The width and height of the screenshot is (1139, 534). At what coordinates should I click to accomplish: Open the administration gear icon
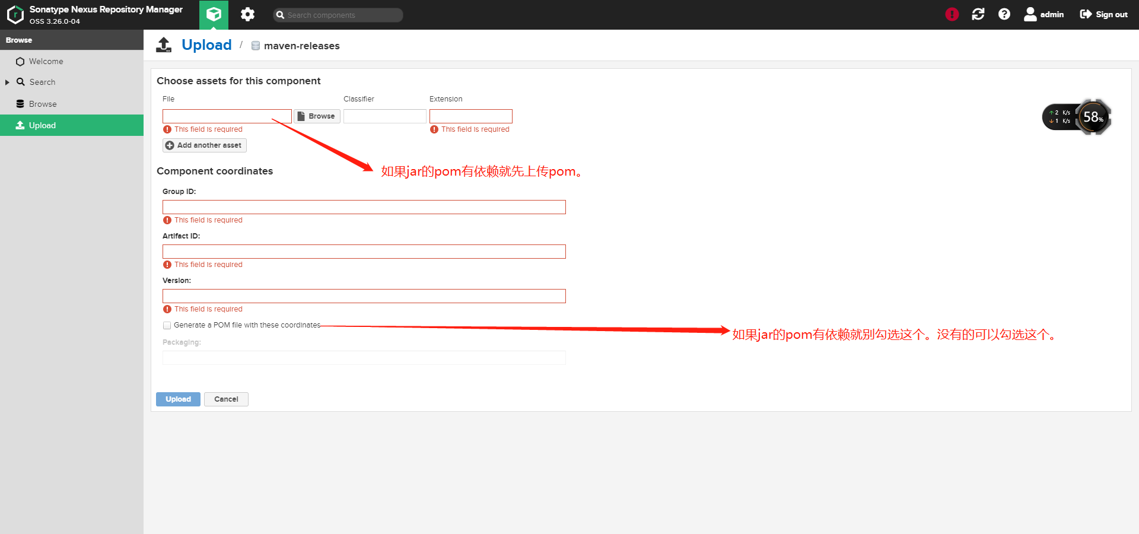[x=247, y=15]
